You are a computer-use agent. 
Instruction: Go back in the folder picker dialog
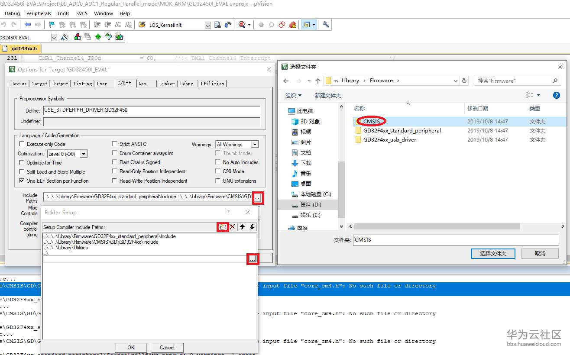pyautogui.click(x=286, y=81)
